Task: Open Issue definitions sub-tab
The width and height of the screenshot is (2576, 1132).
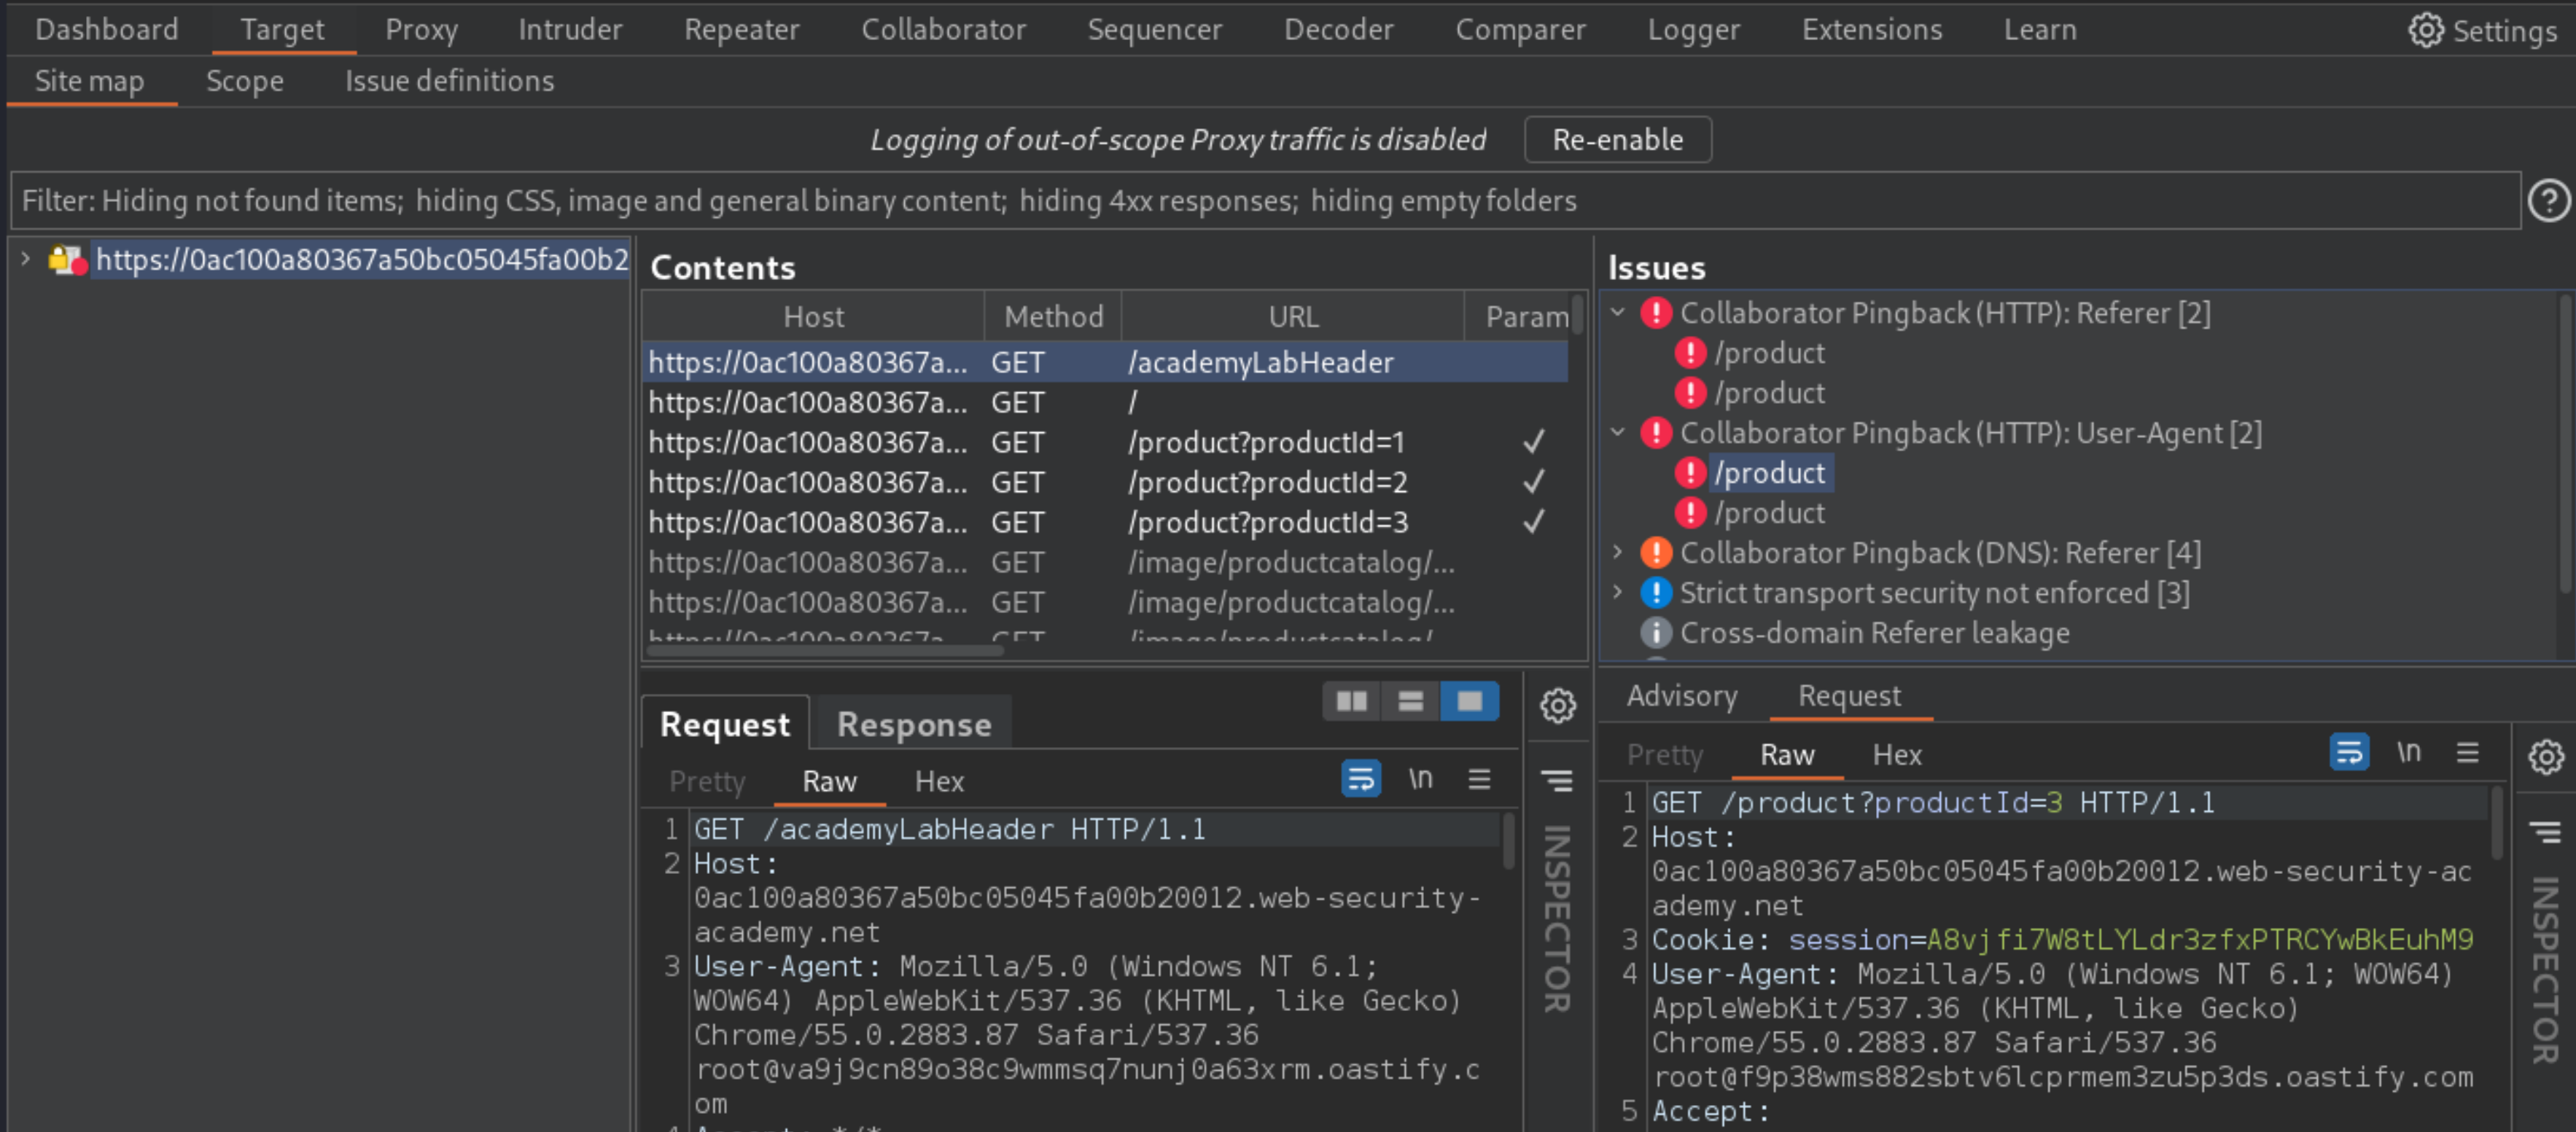Action: pyautogui.click(x=449, y=80)
